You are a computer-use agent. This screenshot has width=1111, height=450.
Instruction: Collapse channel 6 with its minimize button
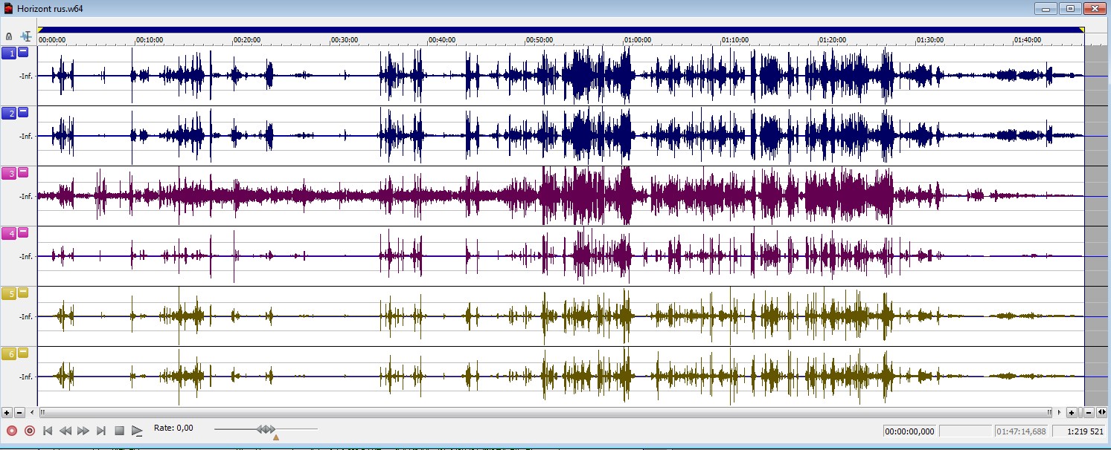pyautogui.click(x=23, y=353)
